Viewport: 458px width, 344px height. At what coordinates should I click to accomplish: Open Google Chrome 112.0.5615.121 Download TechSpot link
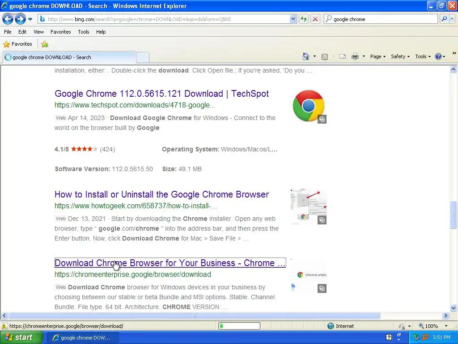coord(161,94)
